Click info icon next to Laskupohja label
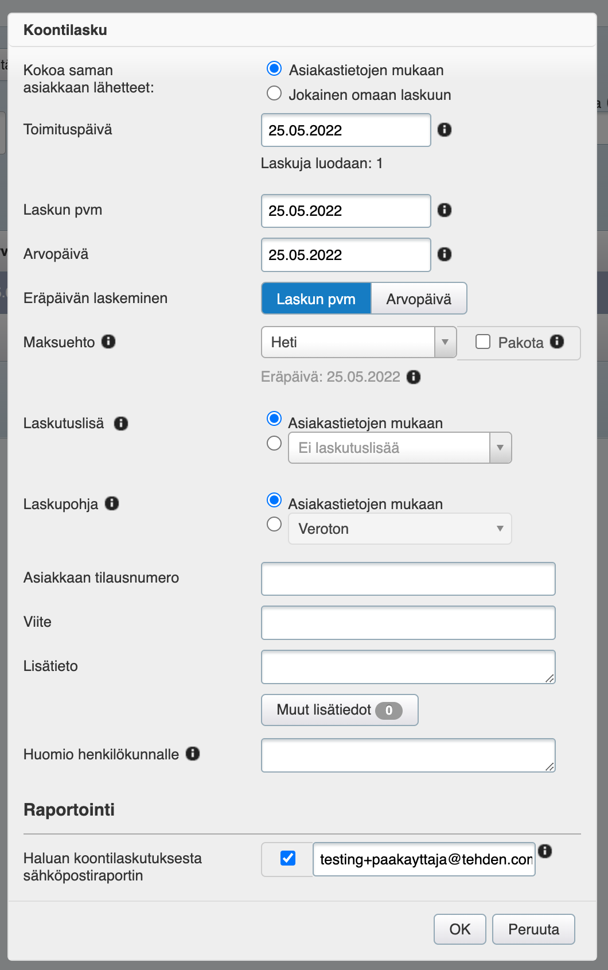 pos(112,503)
